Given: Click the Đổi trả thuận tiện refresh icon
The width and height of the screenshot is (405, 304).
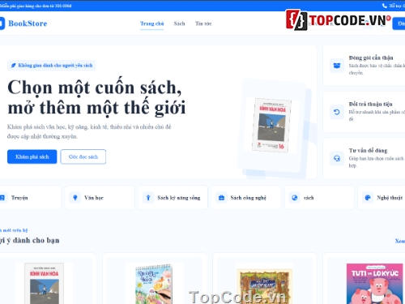Looking at the screenshot, I should (x=337, y=112).
